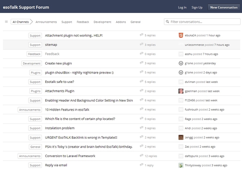Click reply bubble icon on Feedback row
242x169 pixels.
coord(141,54)
